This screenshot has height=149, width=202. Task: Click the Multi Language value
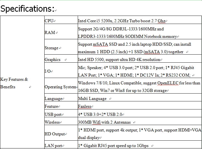(92, 99)
